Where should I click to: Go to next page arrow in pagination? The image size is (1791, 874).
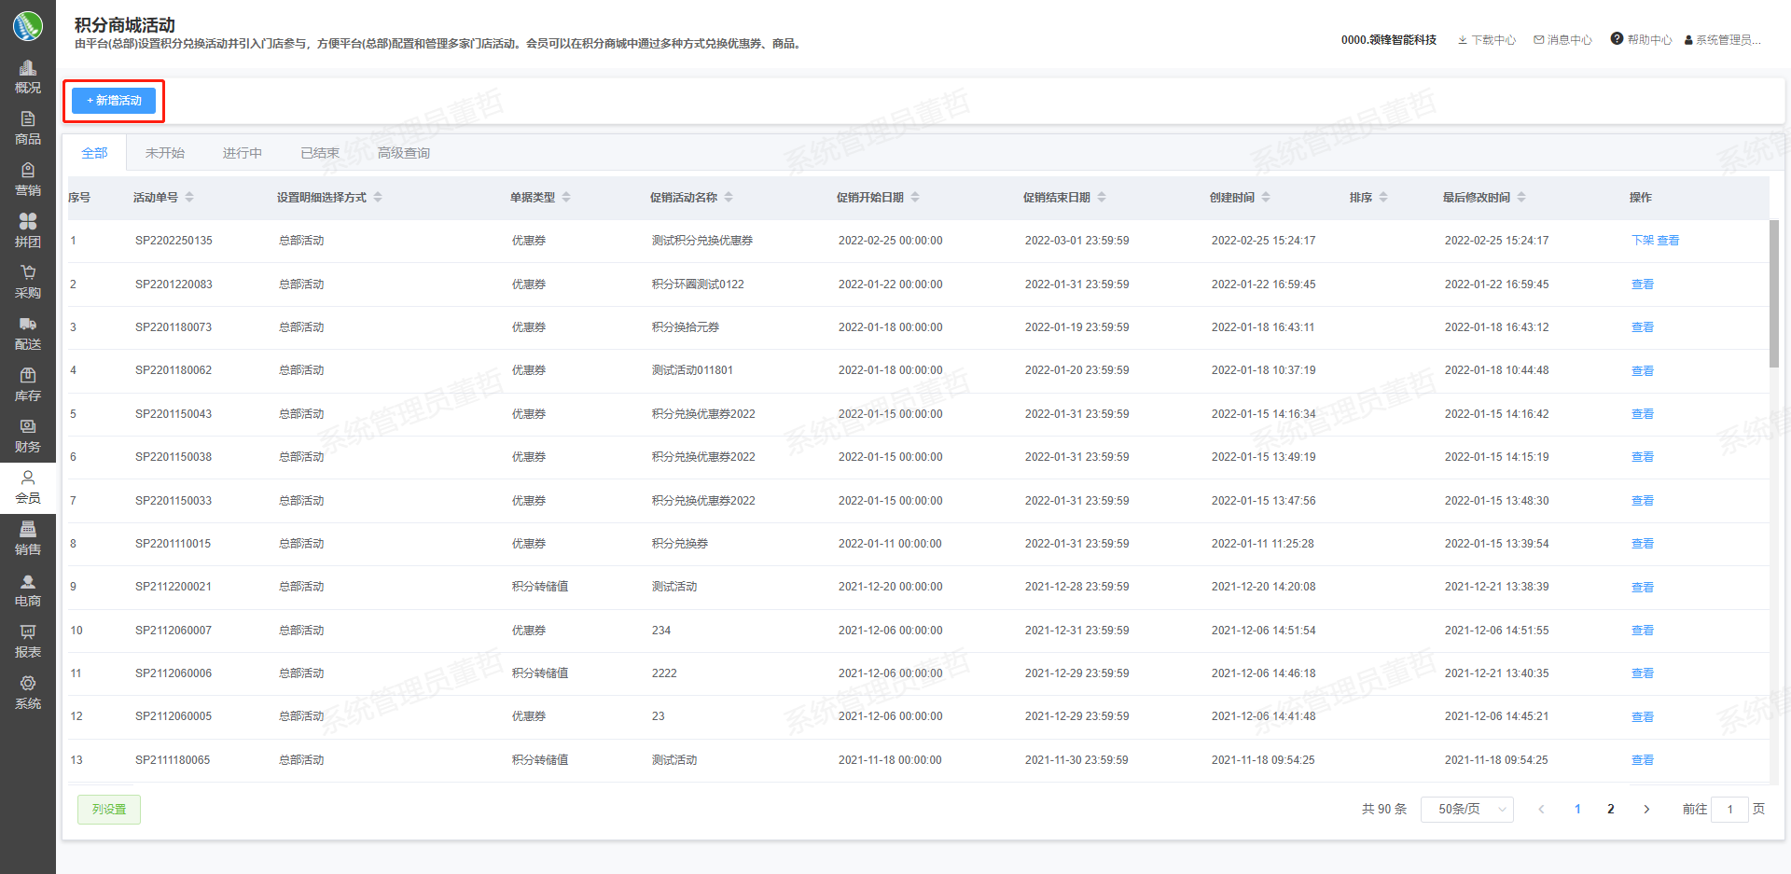(1646, 810)
